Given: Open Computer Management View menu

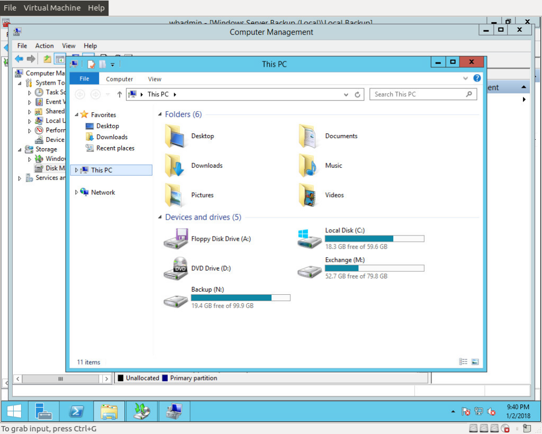Looking at the screenshot, I should (x=68, y=46).
